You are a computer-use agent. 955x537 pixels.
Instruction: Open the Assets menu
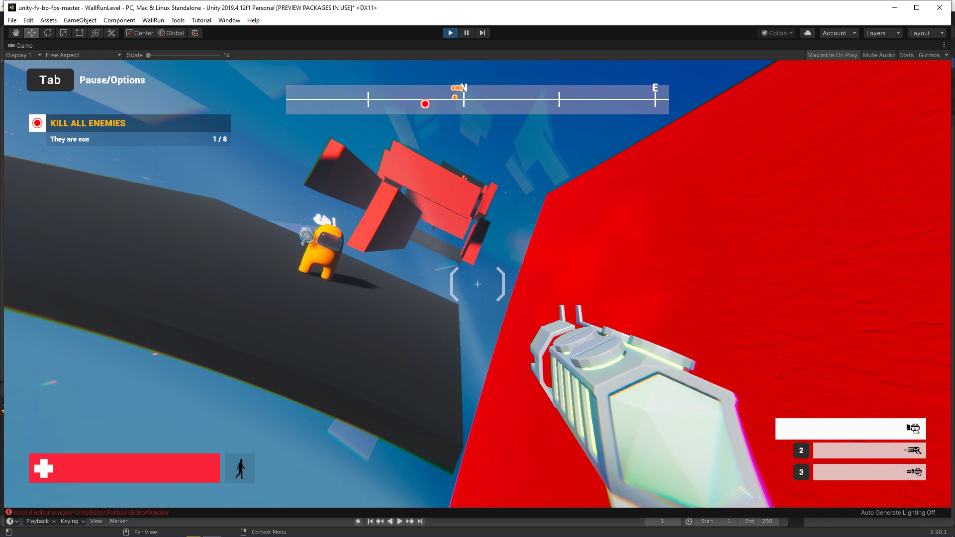click(x=48, y=20)
